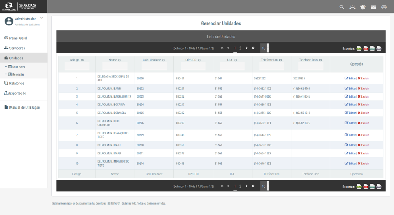Viewport: 394px width, 215px height.
Task: Click the Telefone Um filter input
Action: click(272, 66)
